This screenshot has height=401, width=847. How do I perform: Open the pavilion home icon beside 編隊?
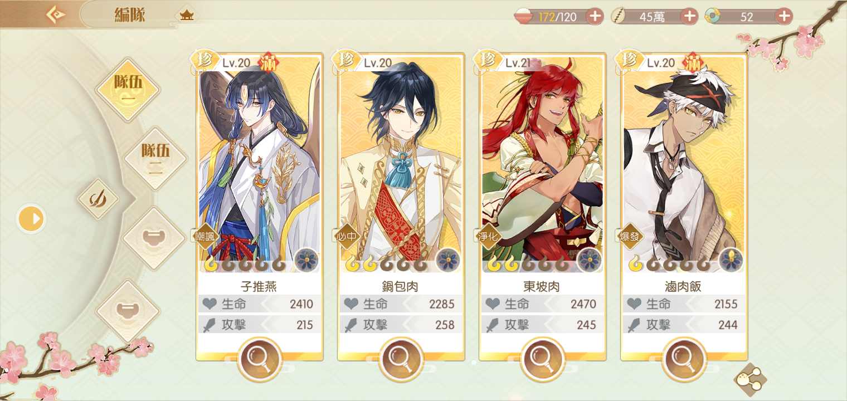(x=187, y=15)
